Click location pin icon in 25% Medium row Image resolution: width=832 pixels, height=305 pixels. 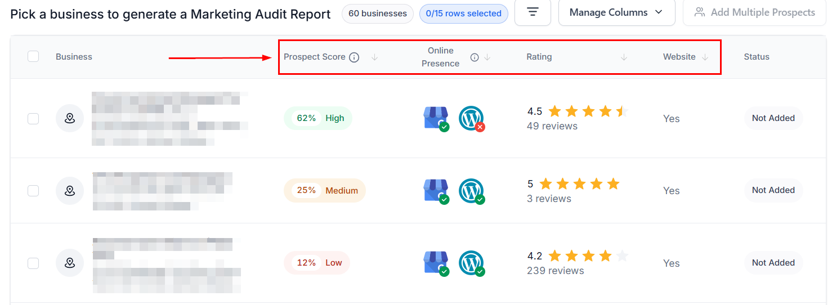coord(70,191)
